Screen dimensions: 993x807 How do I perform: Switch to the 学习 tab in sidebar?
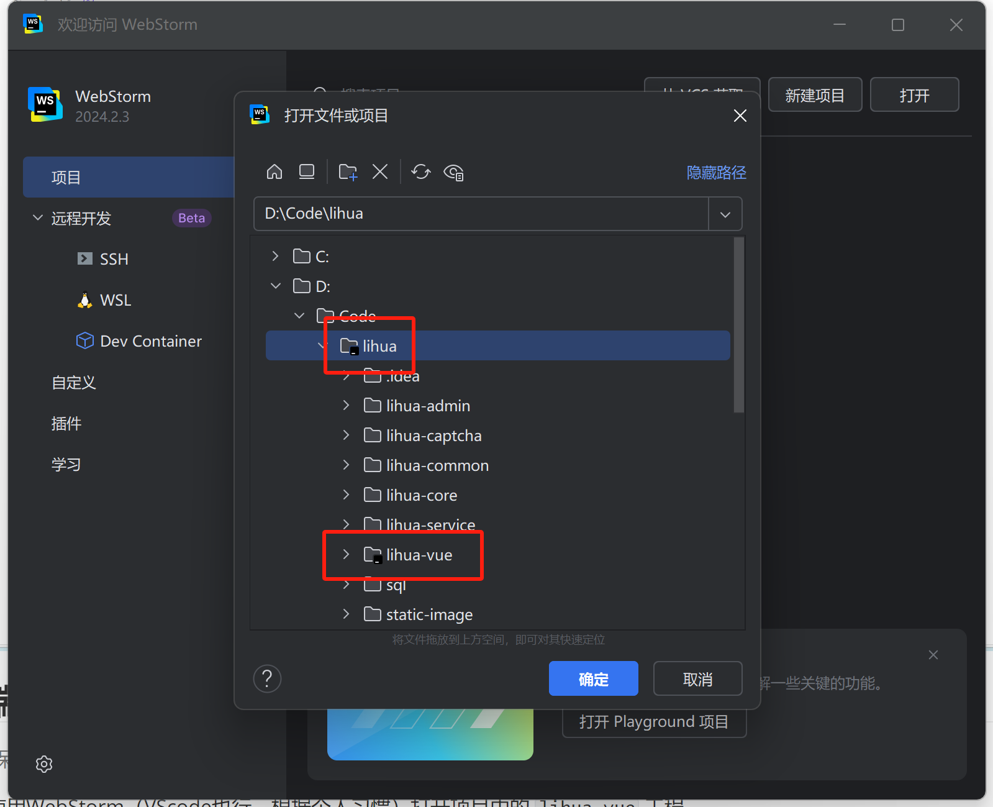(66, 465)
